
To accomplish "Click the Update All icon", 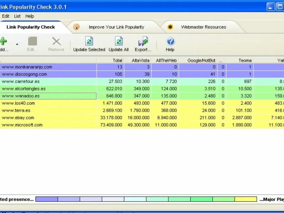I will click(x=119, y=41).
